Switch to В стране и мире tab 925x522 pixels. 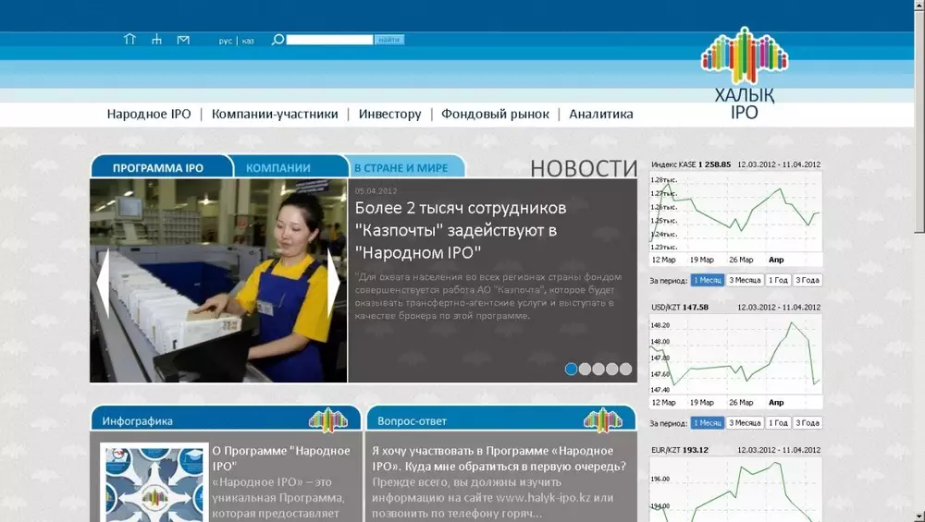click(x=401, y=168)
